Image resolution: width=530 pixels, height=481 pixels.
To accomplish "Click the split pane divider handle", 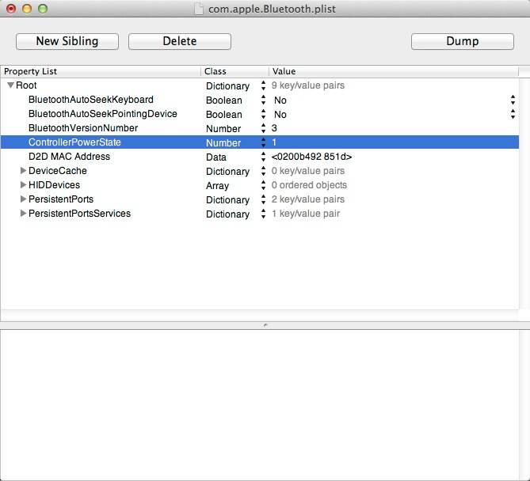I will click(265, 325).
